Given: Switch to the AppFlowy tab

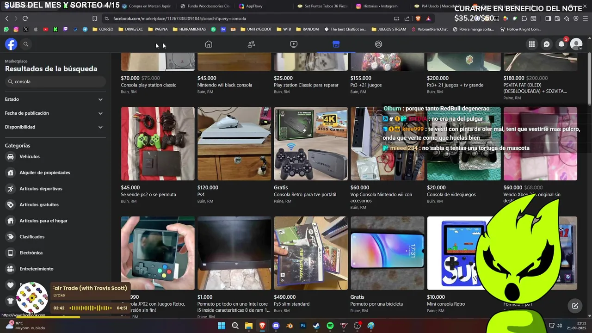Looking at the screenshot, I should coord(251,6).
